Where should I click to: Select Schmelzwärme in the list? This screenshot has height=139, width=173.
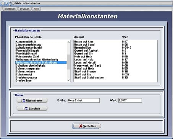pos(41,72)
